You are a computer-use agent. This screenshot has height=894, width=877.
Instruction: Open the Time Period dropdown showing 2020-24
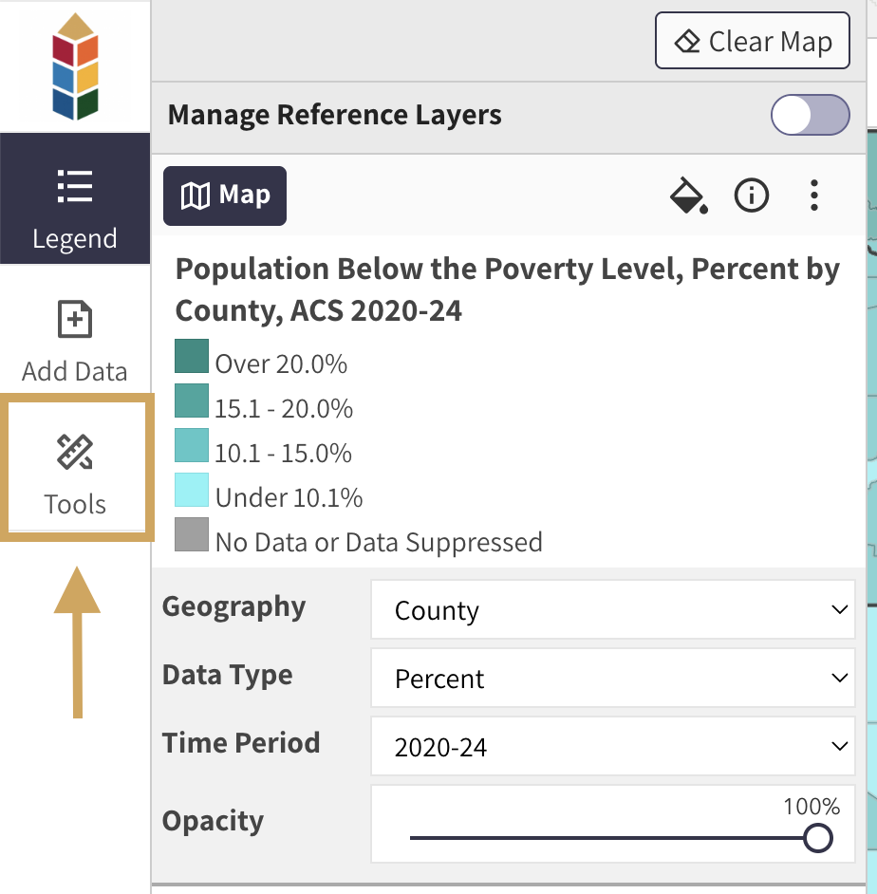[x=613, y=746]
